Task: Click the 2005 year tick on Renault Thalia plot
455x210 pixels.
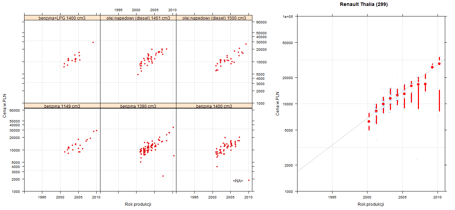Action: pos(402,197)
